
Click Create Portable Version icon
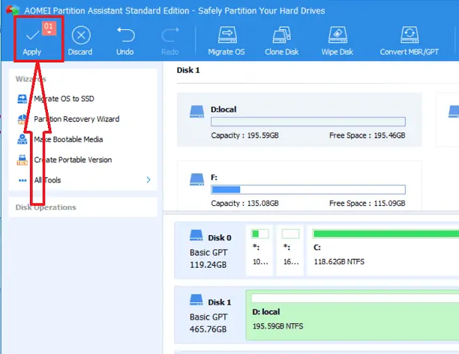(x=22, y=160)
